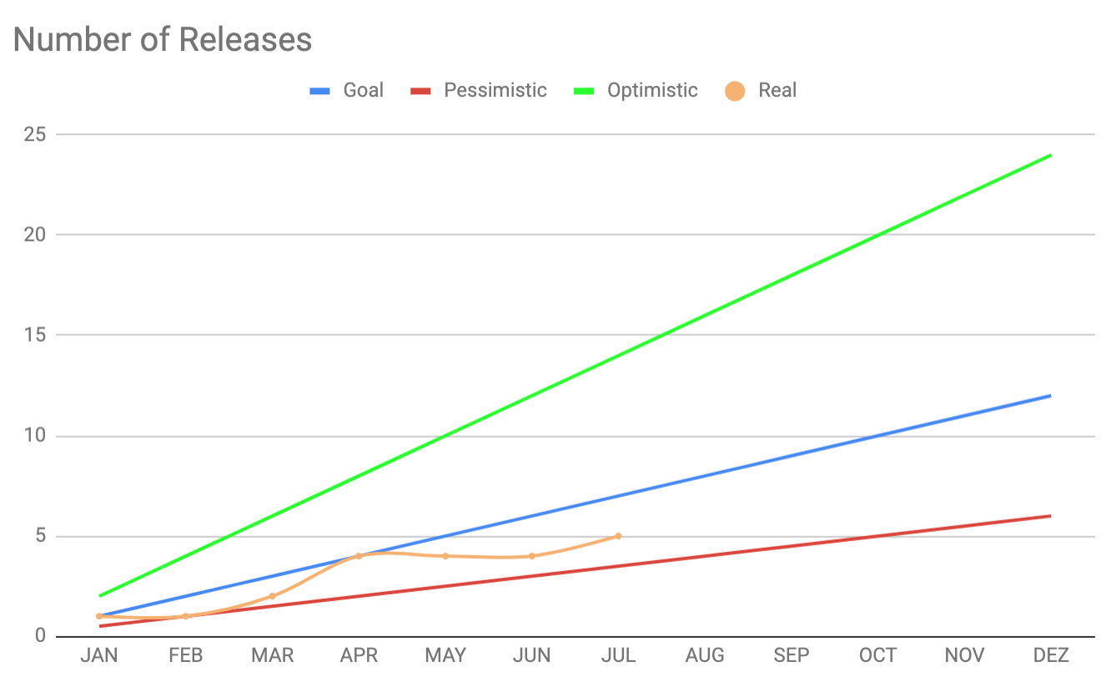The width and height of the screenshot is (1111, 682).
Task: Select the Optimistic legend label
Action: [x=652, y=90]
